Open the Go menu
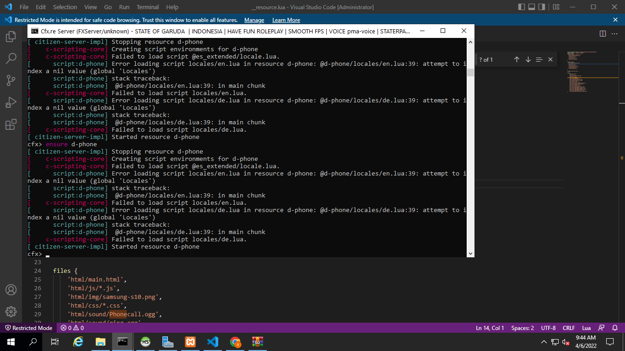Viewport: 625px width, 351px height. (x=108, y=7)
